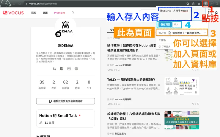Open the 了解更多 learn more link

166,46
